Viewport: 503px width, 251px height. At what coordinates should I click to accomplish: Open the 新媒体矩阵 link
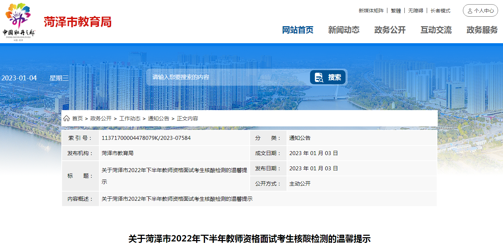pyautogui.click(x=371, y=11)
